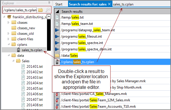Select the /cplans/sales_ts.cplan result
The width and height of the screenshot is (171, 110).
click(x=115, y=62)
